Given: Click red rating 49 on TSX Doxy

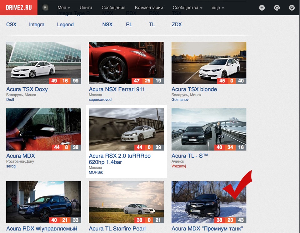Looking at the screenshot, I should 54,81.
